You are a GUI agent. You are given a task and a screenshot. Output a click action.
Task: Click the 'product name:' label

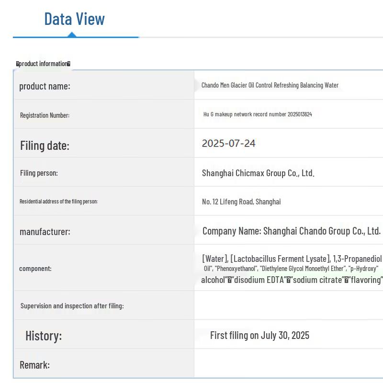click(45, 86)
